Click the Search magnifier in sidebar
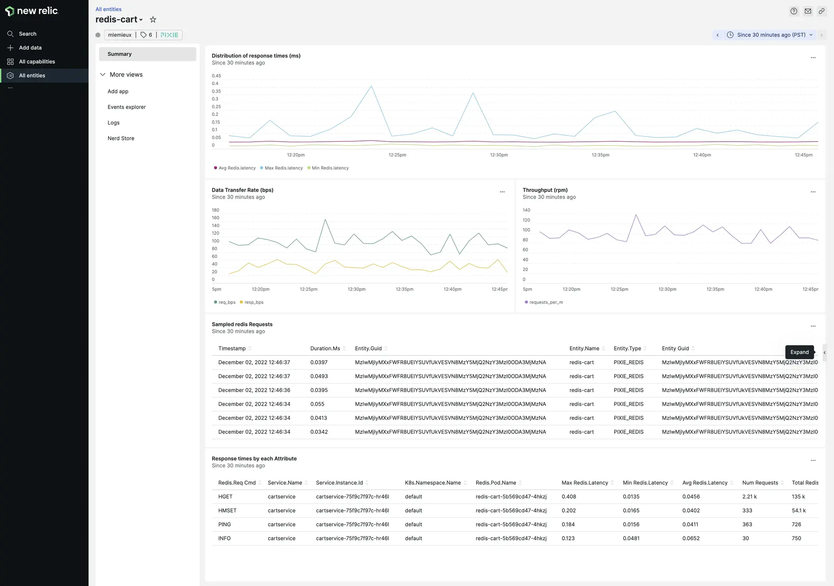The width and height of the screenshot is (834, 586). click(x=10, y=34)
